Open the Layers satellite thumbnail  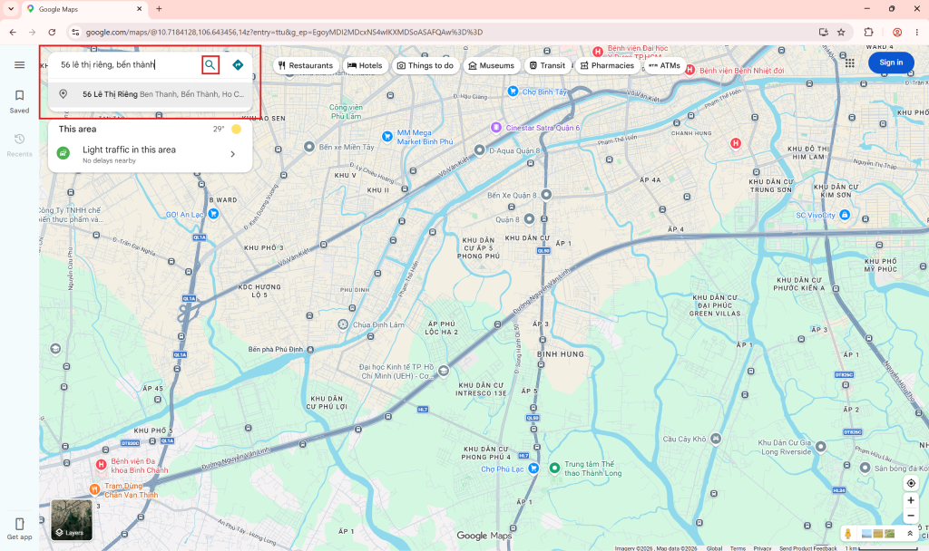point(72,519)
